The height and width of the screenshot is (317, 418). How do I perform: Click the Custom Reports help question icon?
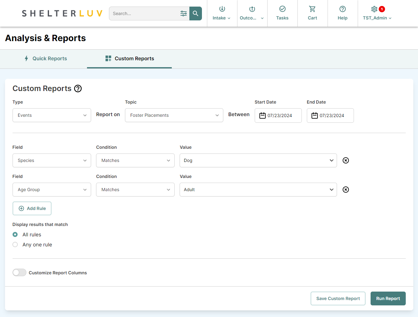tap(78, 89)
